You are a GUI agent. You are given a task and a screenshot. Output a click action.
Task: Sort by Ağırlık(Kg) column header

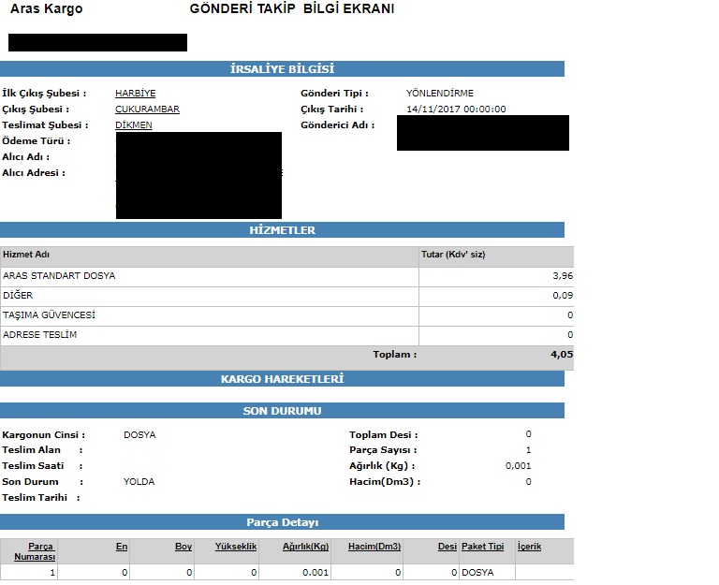click(x=305, y=547)
